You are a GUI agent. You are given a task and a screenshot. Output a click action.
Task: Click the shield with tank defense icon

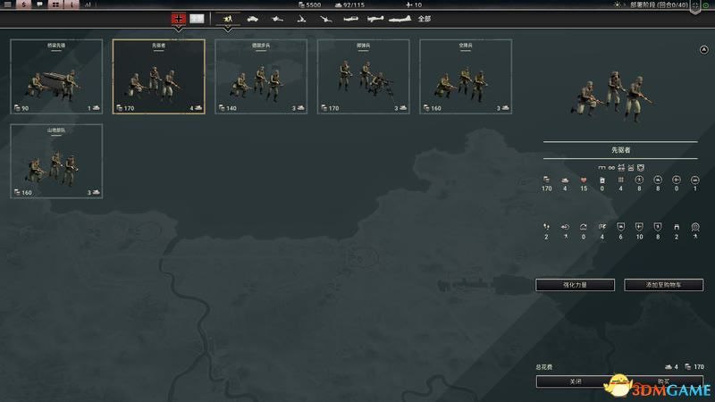620,227
